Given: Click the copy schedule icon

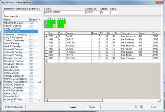Looking at the screenshot, I should coord(136,107).
